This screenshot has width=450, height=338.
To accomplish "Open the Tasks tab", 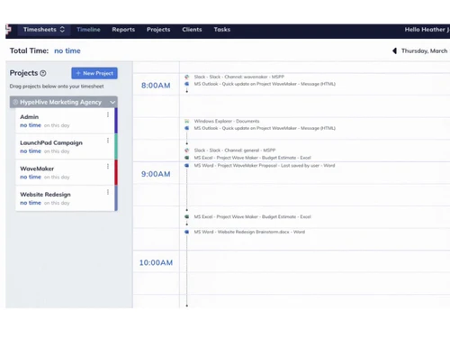I will [222, 30].
